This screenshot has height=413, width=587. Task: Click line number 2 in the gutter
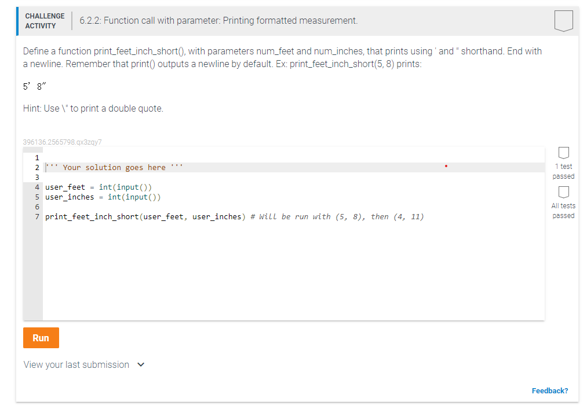click(x=37, y=167)
